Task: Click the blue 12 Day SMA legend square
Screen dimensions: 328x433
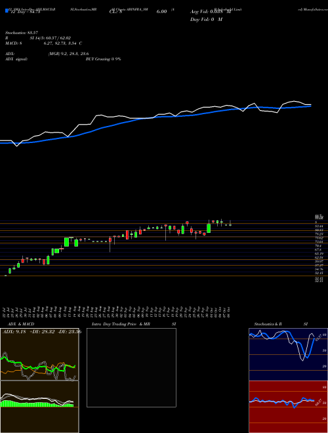Action: tap(7, 11)
